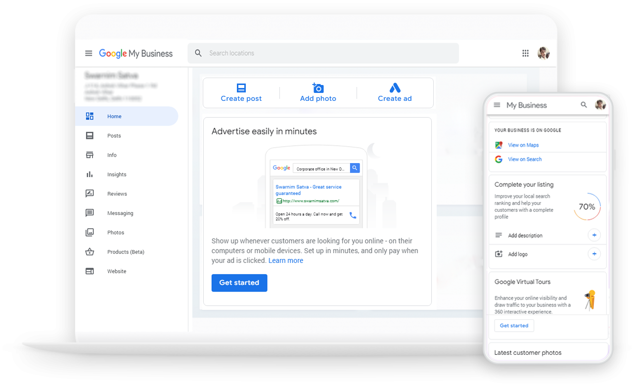Focus the Search locations field
This screenshot has height=385, width=633.
pos(323,53)
